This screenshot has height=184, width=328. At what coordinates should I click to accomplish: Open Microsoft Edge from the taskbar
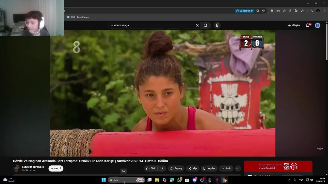pos(172,180)
